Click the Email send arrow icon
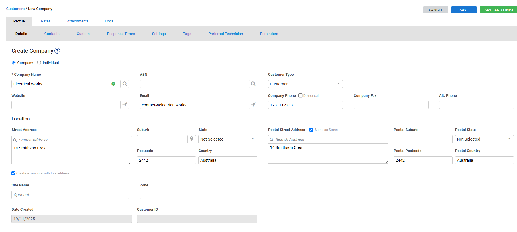The width and height of the screenshot is (517, 232). coord(253,105)
